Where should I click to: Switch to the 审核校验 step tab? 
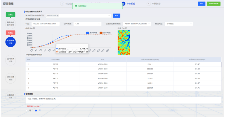131,4
